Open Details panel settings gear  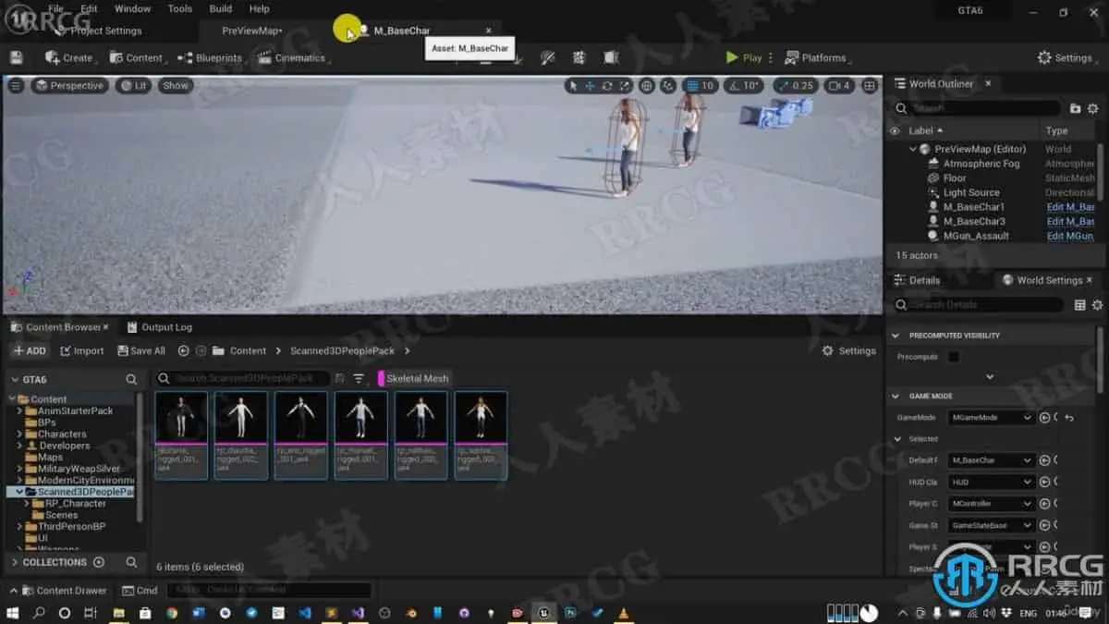[1097, 304]
